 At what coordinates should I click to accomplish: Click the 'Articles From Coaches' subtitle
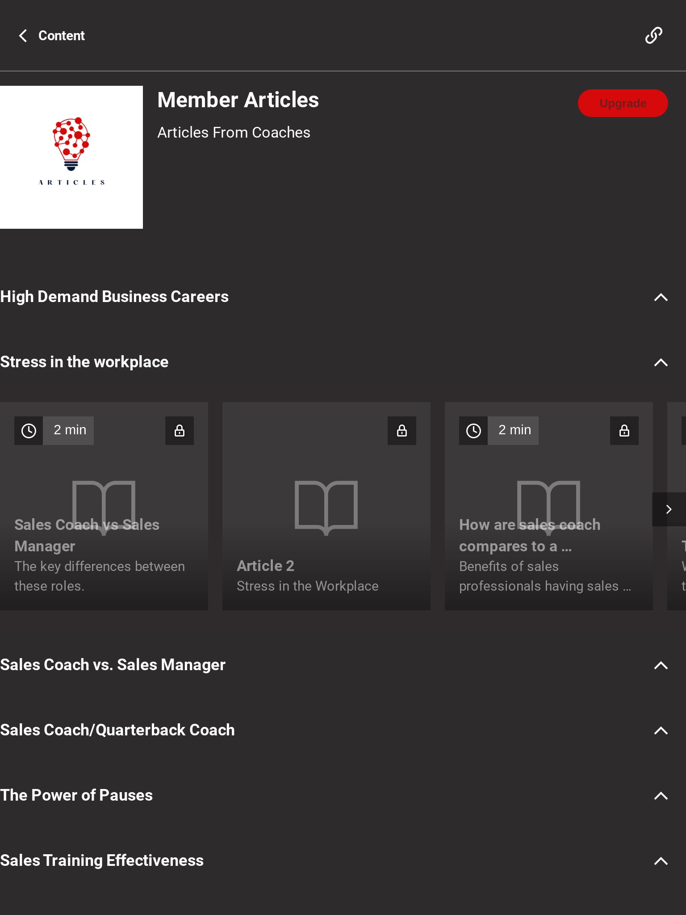234,132
